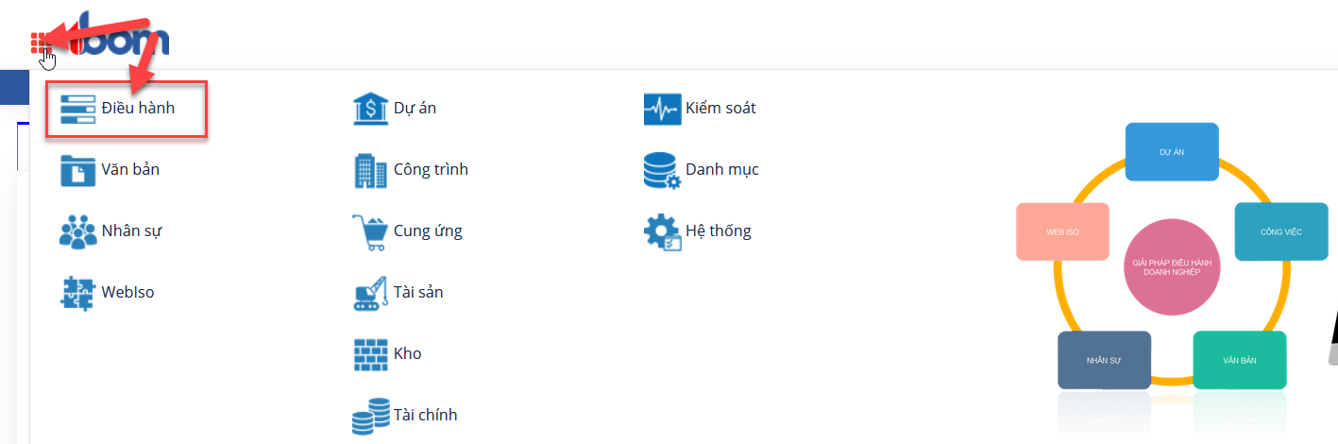The width and height of the screenshot is (1338, 444).
Task: Click the Kiểm soát monitor icon
Action: (x=662, y=109)
